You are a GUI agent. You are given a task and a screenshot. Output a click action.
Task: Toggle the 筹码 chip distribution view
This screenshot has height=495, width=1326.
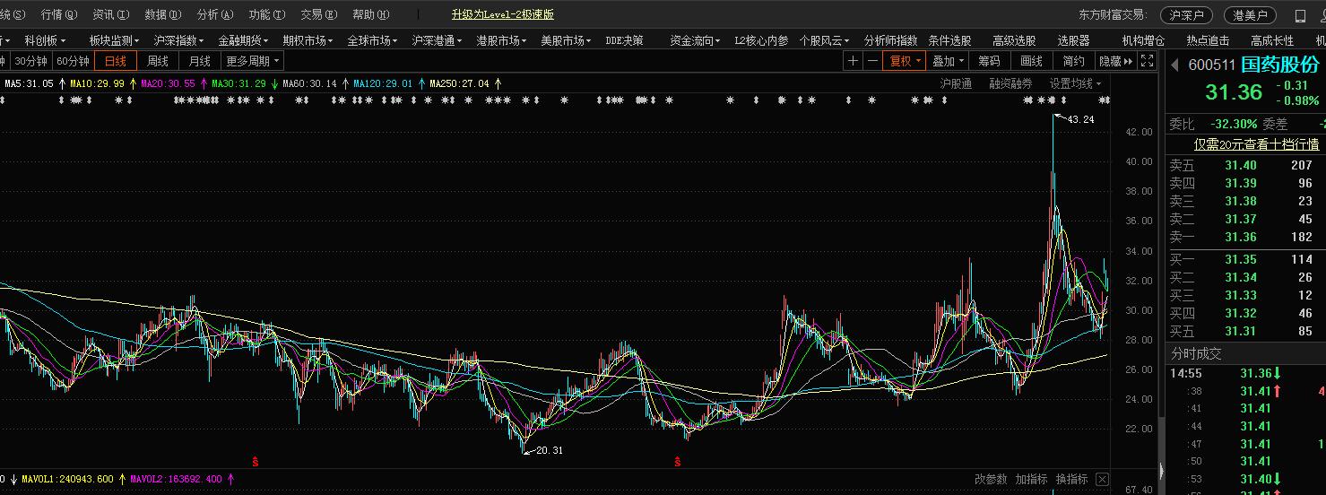[989, 61]
